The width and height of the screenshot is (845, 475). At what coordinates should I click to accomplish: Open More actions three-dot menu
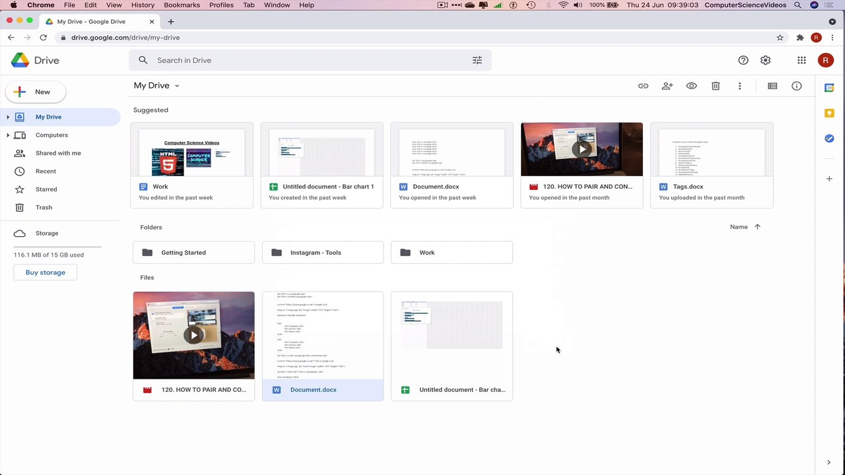[739, 86]
